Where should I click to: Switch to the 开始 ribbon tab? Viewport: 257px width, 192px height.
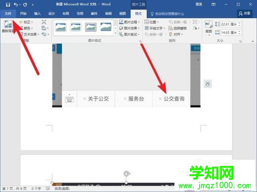pyautogui.click(x=23, y=14)
